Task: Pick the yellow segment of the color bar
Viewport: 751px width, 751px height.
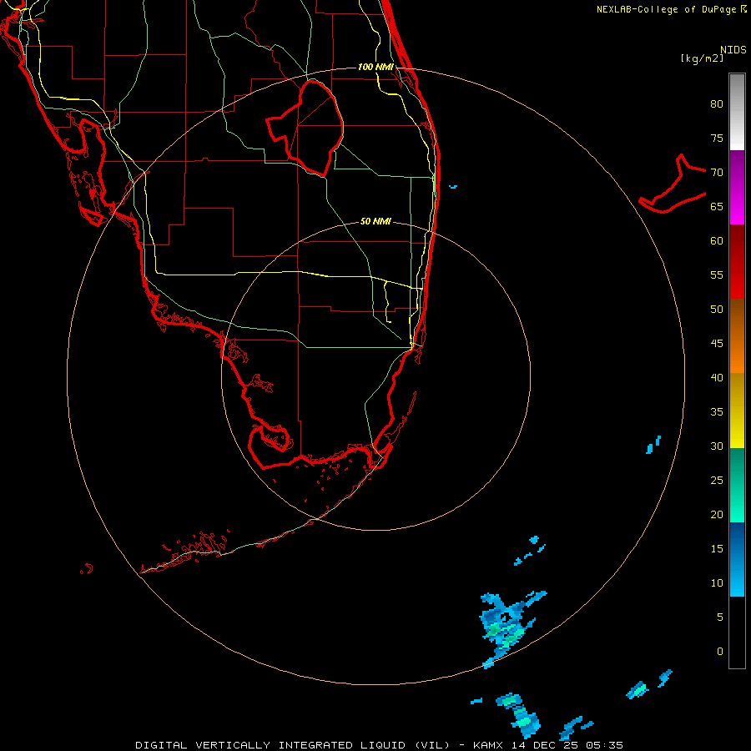Action: pos(737,411)
